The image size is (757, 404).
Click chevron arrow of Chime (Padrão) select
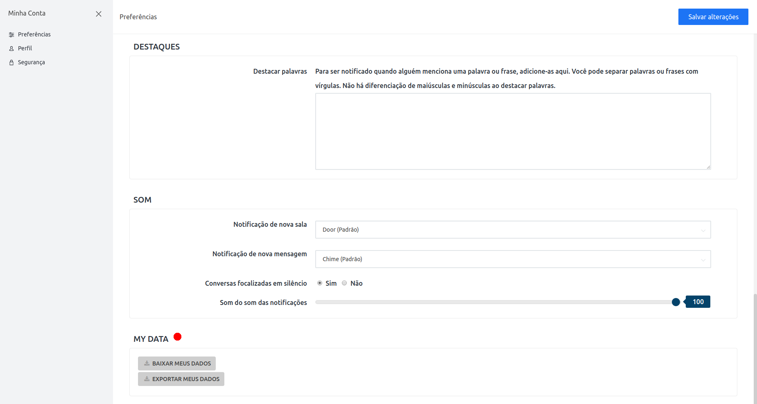(x=703, y=260)
